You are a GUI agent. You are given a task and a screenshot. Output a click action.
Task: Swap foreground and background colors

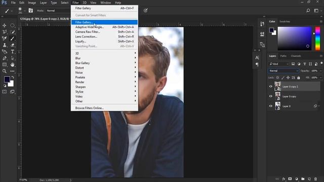13,77
